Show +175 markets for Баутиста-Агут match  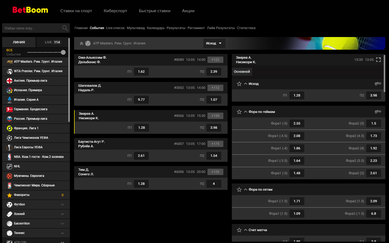[215, 144]
